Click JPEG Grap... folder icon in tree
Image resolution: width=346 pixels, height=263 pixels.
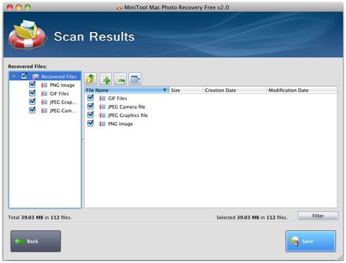click(x=44, y=102)
